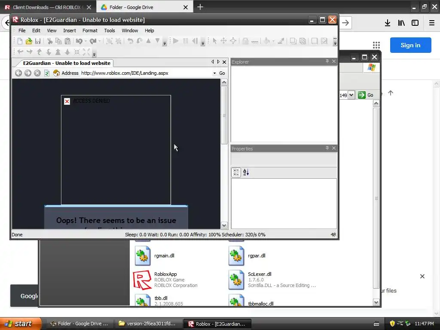
Task: Click the Refresh page icon in Roblox browser
Action: click(47, 73)
